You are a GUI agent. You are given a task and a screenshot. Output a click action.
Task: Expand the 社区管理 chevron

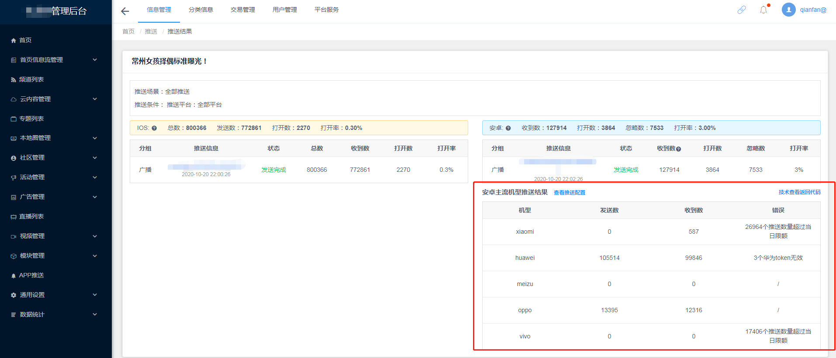pyautogui.click(x=95, y=158)
